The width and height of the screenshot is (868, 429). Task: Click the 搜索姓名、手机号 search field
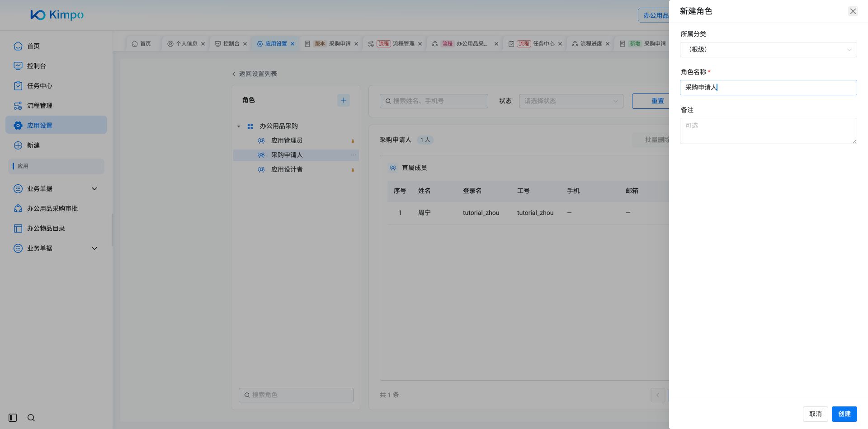click(x=434, y=101)
